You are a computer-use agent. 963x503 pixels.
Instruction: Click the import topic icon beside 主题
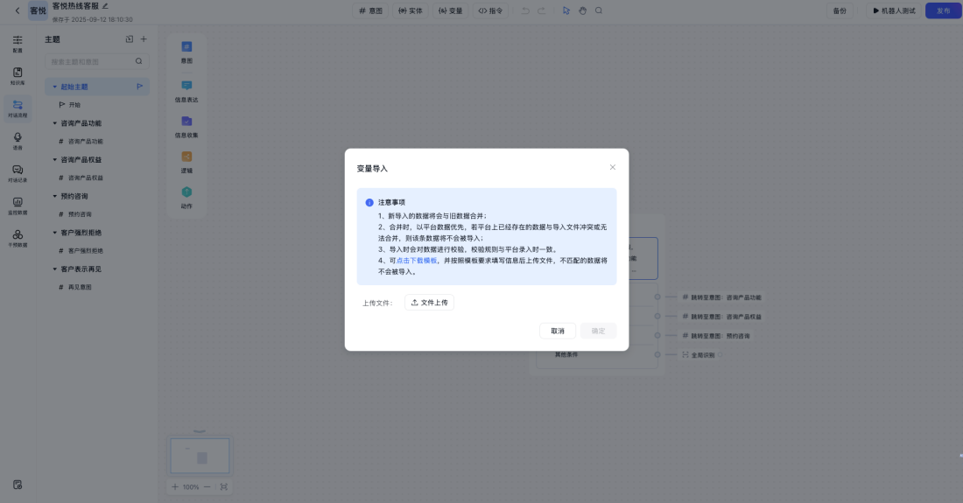[x=129, y=39]
